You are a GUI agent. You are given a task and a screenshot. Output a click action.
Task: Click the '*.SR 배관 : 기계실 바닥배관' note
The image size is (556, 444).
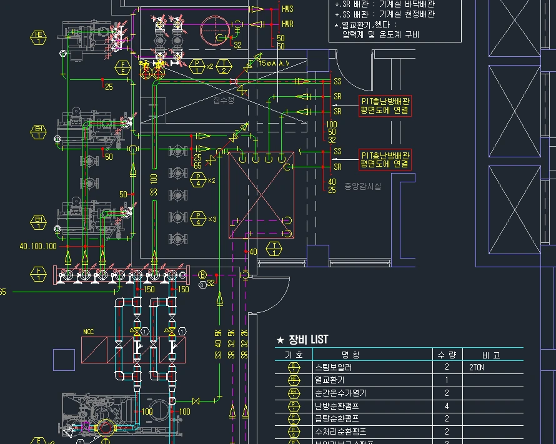[x=385, y=4]
